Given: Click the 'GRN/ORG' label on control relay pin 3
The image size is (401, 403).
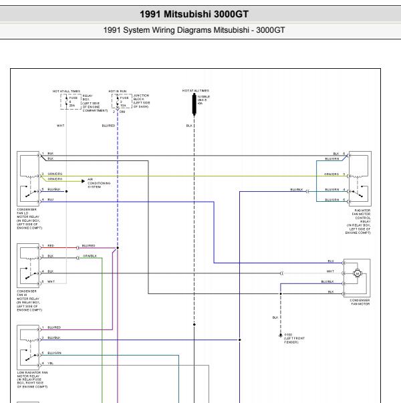Looking at the screenshot, I should [x=331, y=174].
